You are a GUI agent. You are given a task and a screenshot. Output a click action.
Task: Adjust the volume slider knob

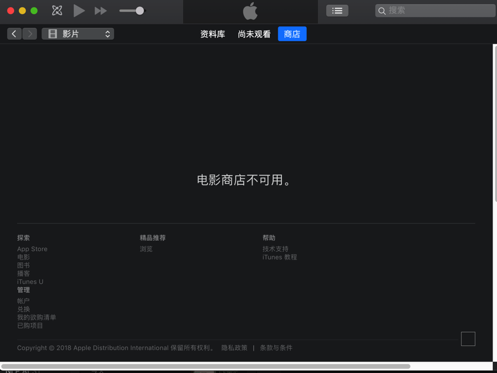140,11
